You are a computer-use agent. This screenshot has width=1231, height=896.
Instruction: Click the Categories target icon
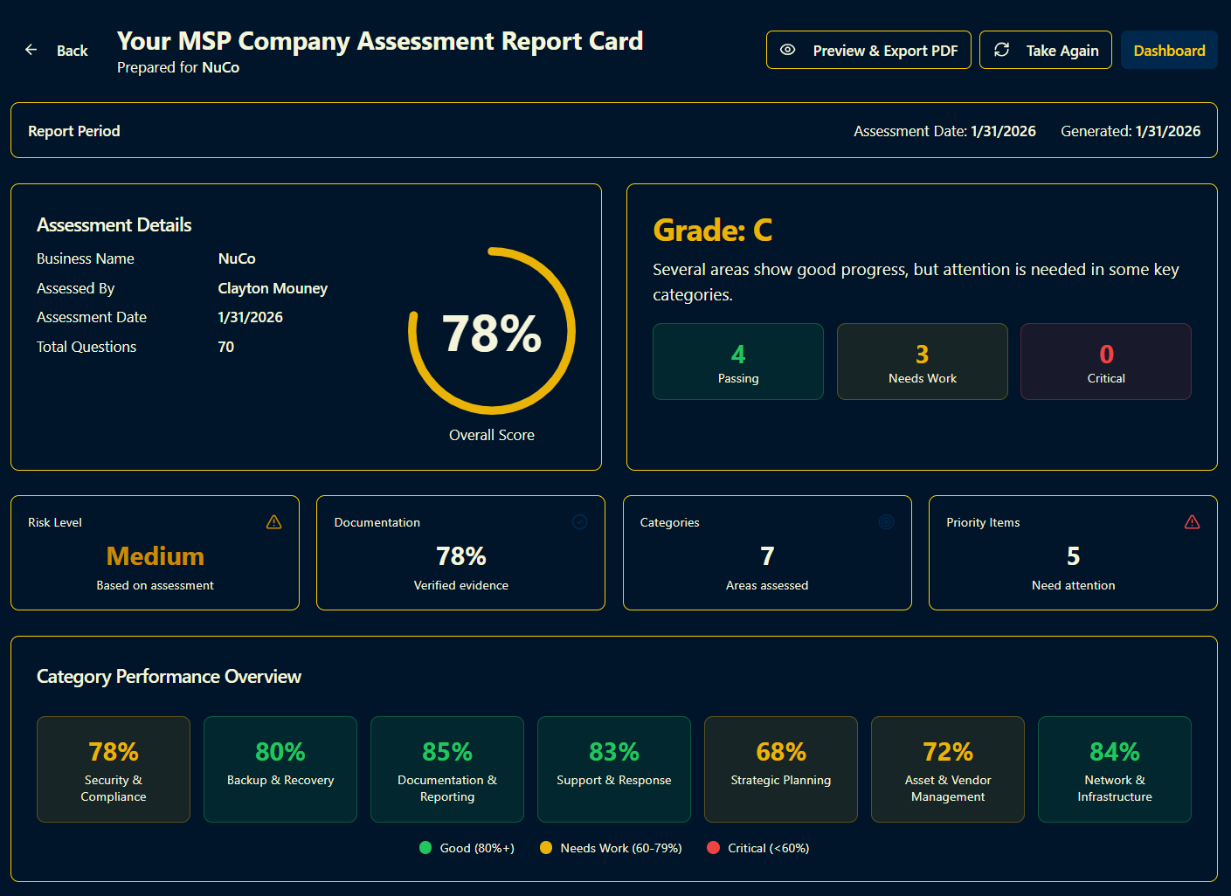point(886,522)
